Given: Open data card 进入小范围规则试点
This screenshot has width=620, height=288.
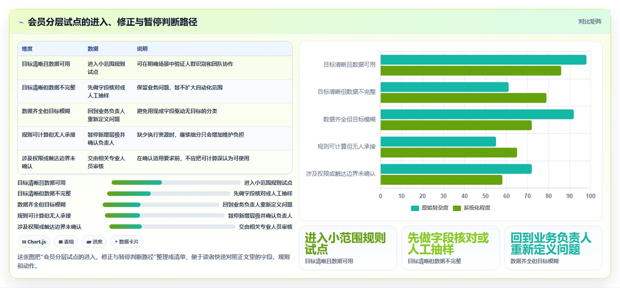Looking at the screenshot, I should (x=348, y=248).
